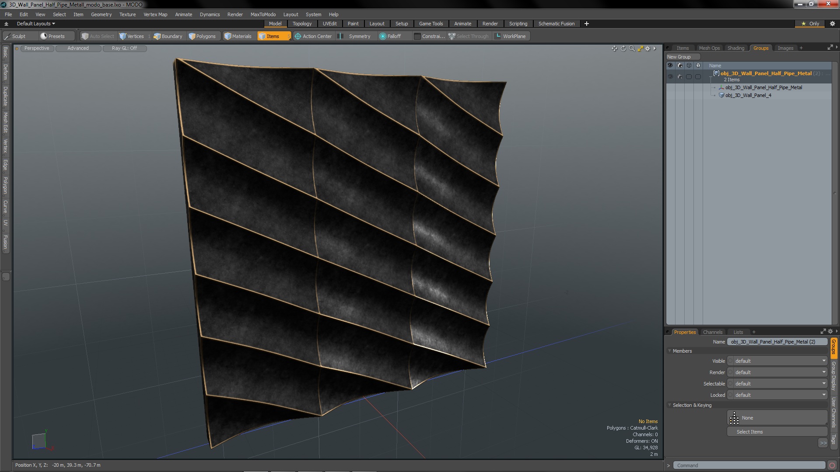Click the New Group button
840x472 pixels.
click(x=682, y=57)
